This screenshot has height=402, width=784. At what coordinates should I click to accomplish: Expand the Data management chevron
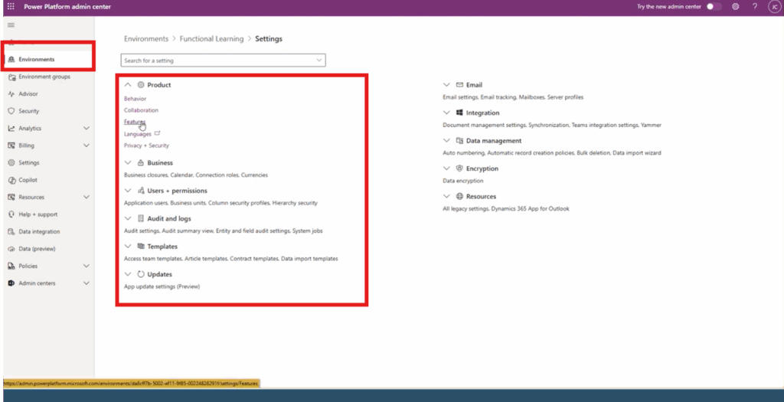pos(446,141)
